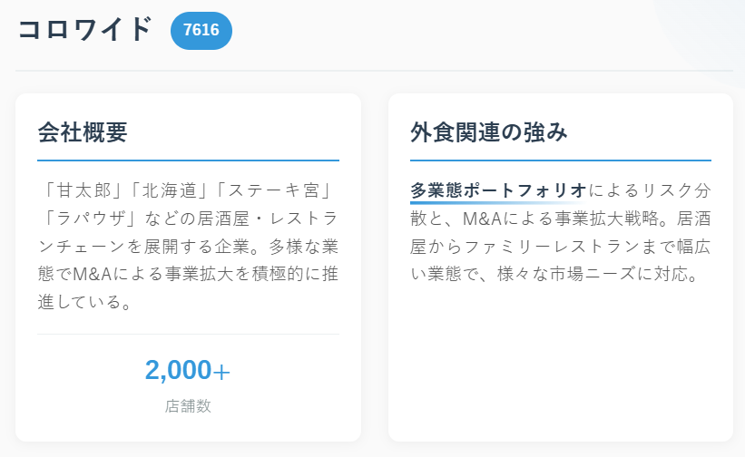Select the 外食関連の強み card heading
Viewport: 745px width, 457px height.
coord(489,132)
